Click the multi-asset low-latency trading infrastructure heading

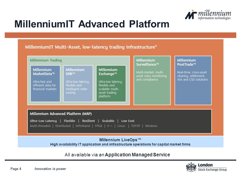[x=91, y=47]
